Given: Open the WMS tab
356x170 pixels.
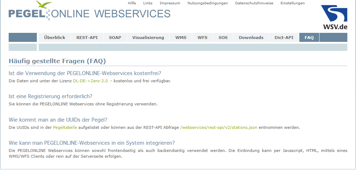Looking at the screenshot, I should coord(181,38).
